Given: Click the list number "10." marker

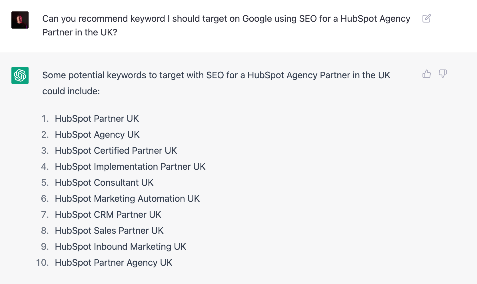Looking at the screenshot, I should coord(42,263).
